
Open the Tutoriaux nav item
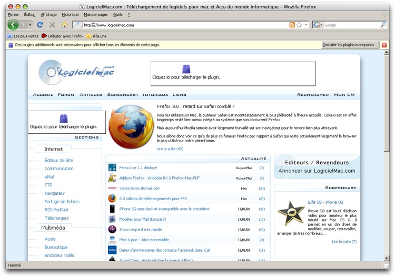155,95
